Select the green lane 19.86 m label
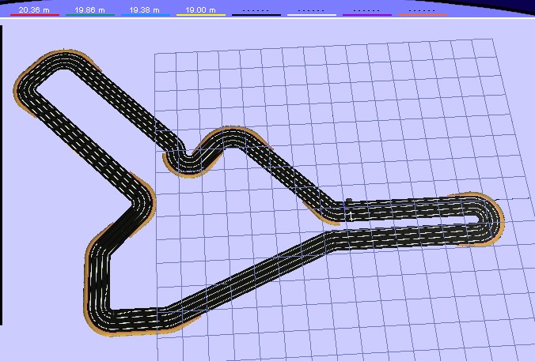This screenshot has width=535, height=361. (x=89, y=11)
